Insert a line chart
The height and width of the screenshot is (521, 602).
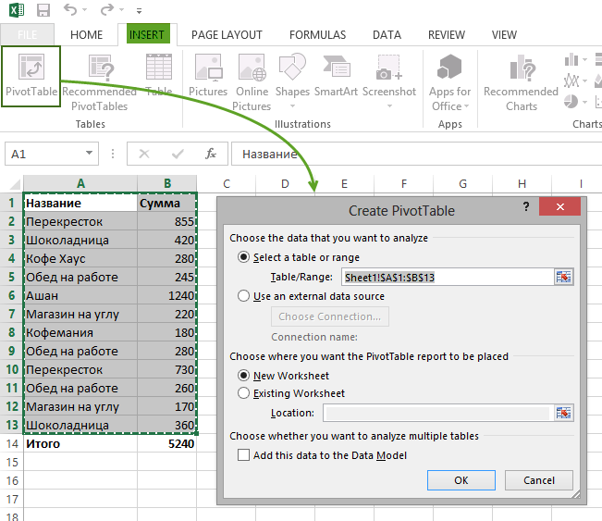(571, 81)
